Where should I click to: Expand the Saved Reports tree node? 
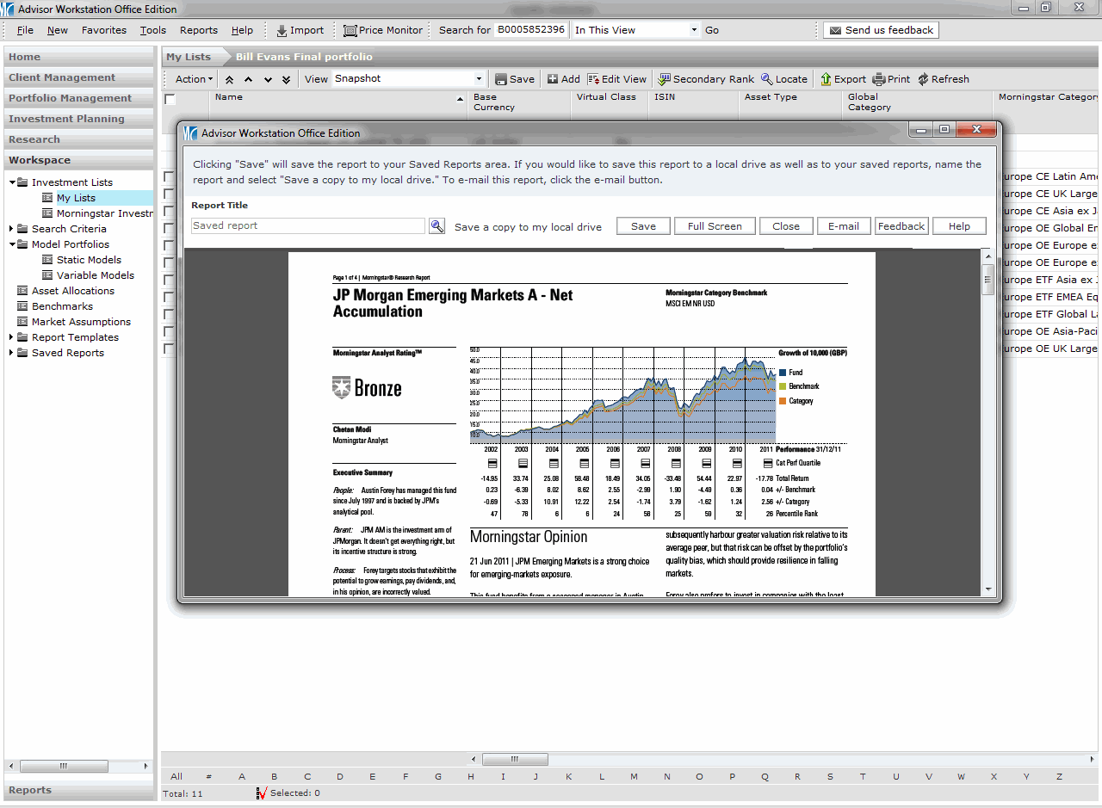point(11,353)
